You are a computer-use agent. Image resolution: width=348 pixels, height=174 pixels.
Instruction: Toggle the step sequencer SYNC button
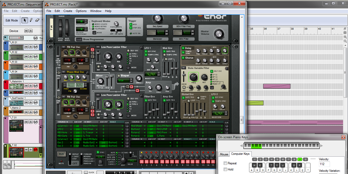click(x=98, y=152)
